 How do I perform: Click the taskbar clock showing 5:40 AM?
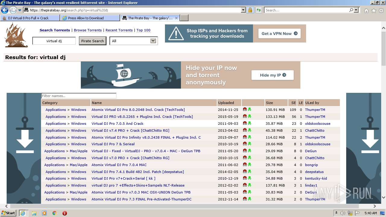[370, 213]
